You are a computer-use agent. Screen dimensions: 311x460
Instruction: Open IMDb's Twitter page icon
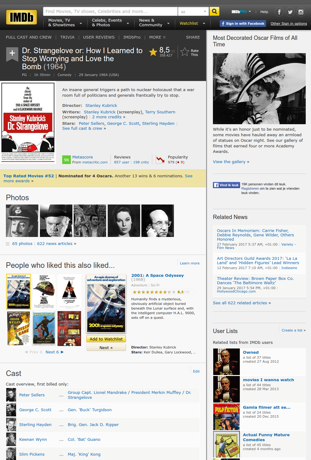coord(290,12)
